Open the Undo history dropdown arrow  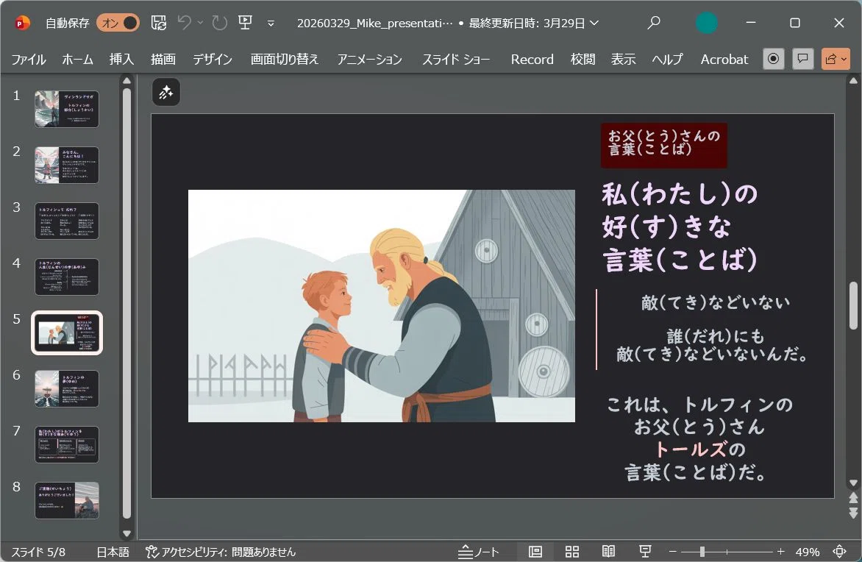tap(200, 23)
